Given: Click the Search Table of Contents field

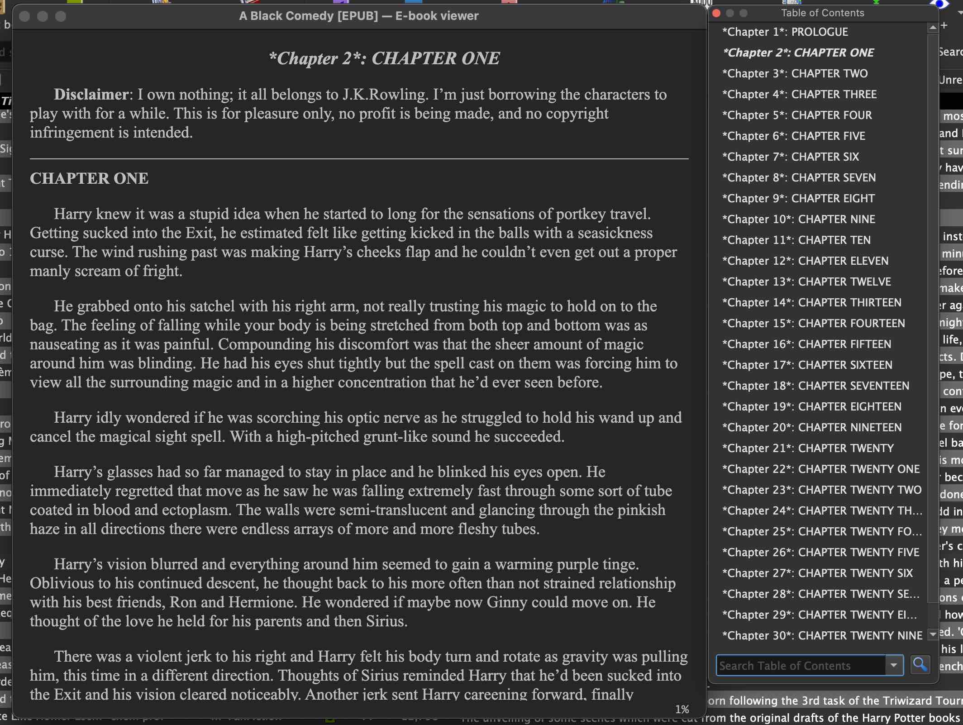Looking at the screenshot, I should coord(800,665).
